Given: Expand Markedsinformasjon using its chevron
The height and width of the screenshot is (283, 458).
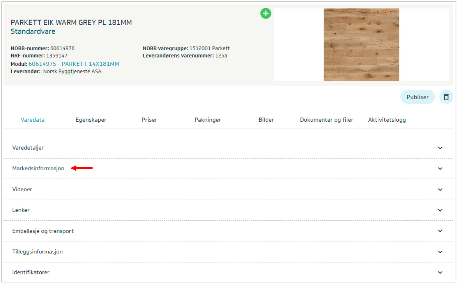Looking at the screenshot, I should pos(440,169).
